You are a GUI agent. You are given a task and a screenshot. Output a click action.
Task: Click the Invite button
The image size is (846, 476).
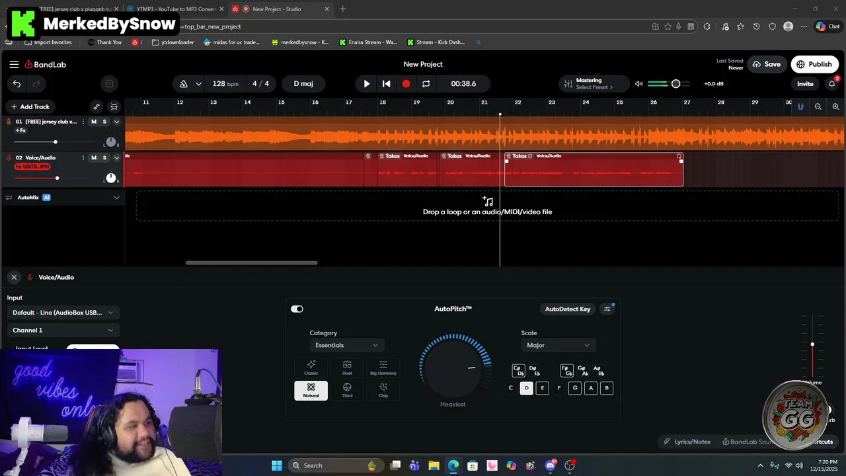pyautogui.click(x=805, y=84)
